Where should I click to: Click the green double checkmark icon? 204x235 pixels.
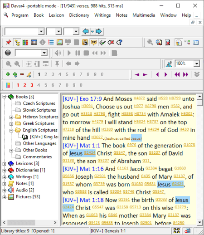pyautogui.click(x=102, y=42)
